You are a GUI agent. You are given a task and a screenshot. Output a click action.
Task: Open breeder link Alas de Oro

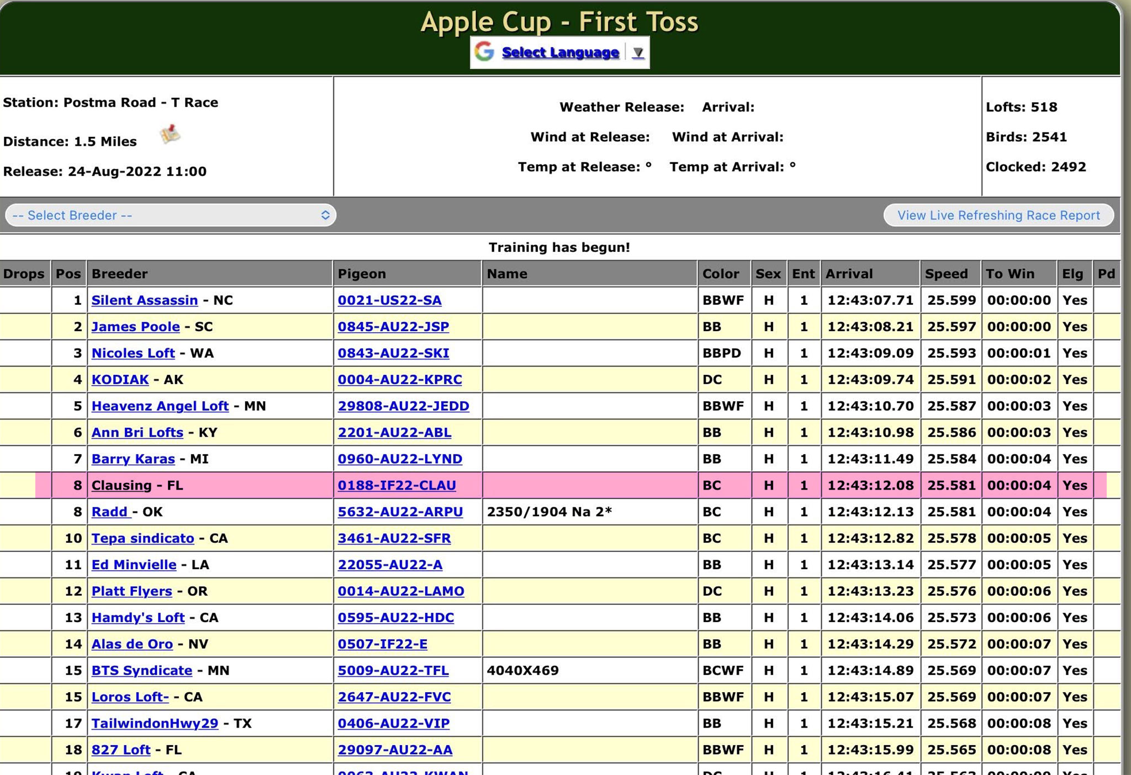point(132,645)
